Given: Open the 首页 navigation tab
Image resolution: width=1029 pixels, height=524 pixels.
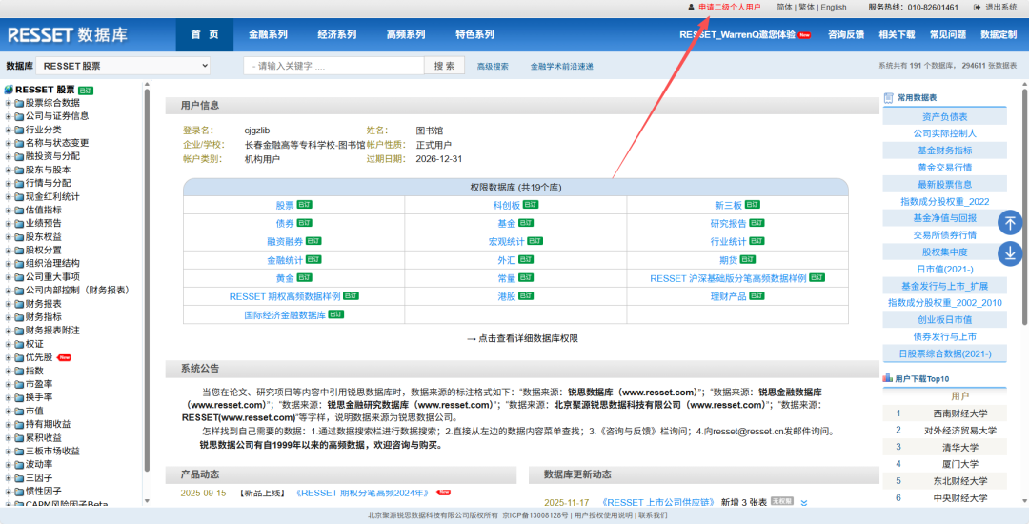Looking at the screenshot, I should 205,34.
